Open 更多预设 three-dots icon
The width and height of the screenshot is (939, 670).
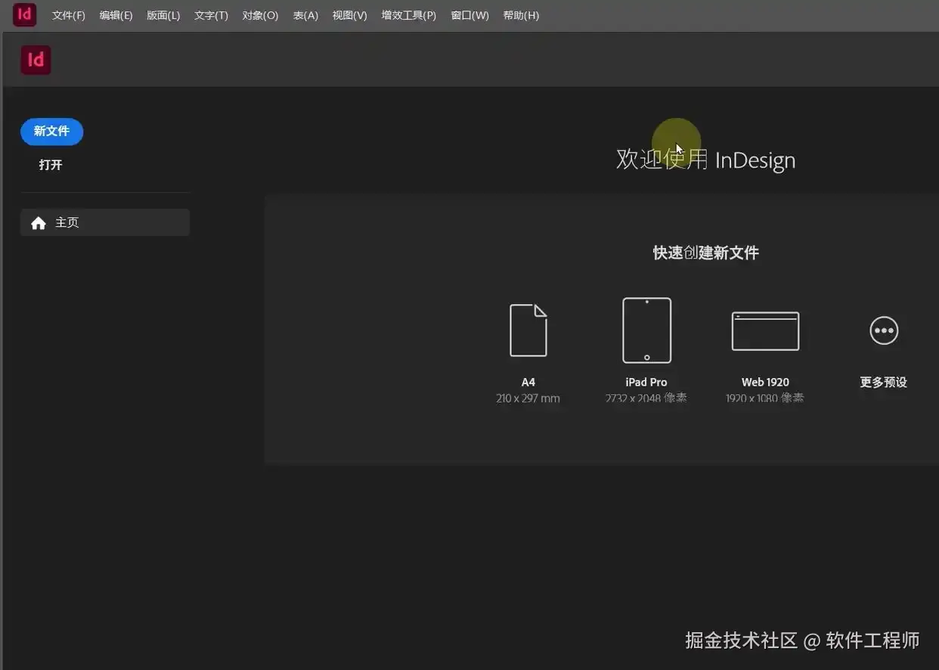pyautogui.click(x=884, y=330)
